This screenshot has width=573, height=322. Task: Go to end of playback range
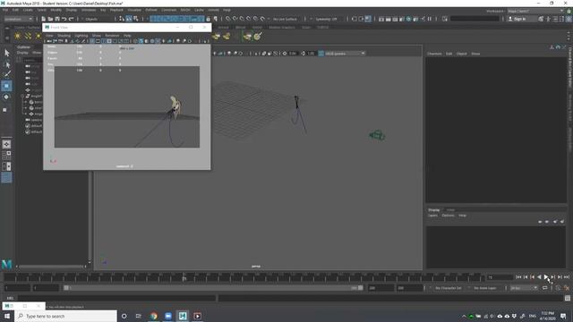(567, 277)
